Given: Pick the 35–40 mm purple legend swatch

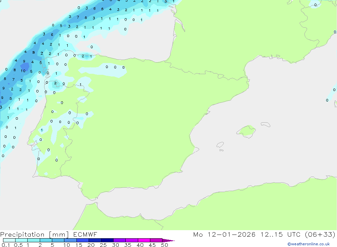Looking at the screenshot, I should (x=132, y=240).
